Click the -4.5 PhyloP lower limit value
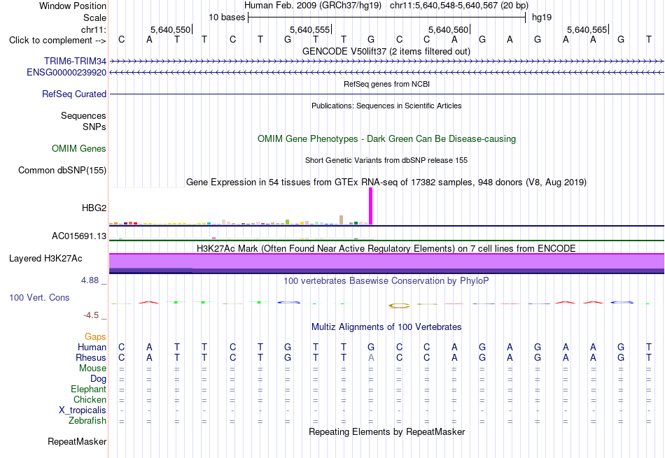Viewport: 665px width, 458px height. (x=91, y=315)
